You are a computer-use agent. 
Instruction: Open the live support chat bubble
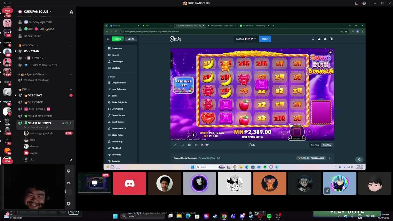pos(359,159)
